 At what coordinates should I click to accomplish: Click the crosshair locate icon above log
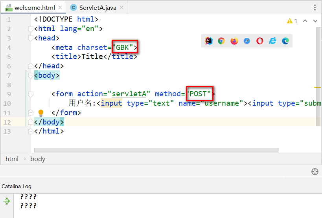[x=315, y=172]
